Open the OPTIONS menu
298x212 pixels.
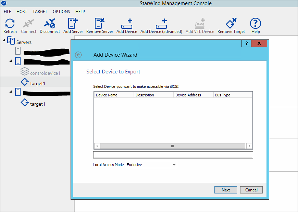click(61, 12)
